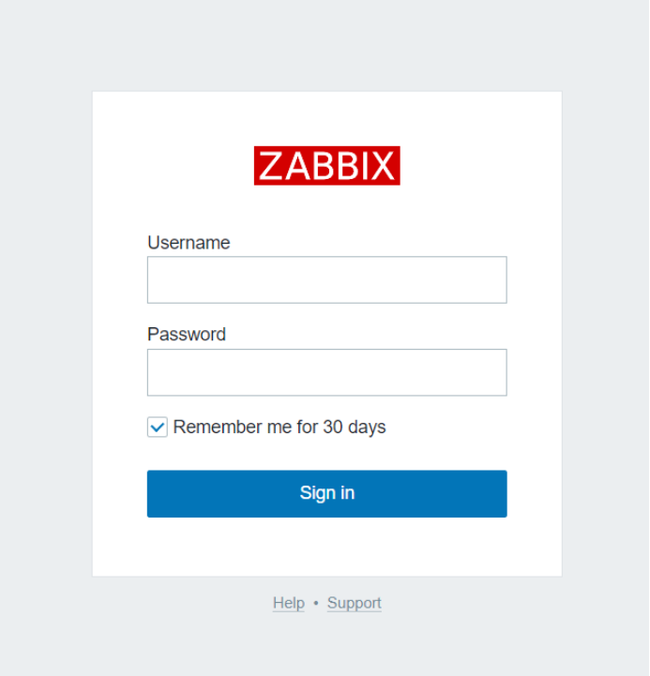Open the Support link
Image resolution: width=650 pixels, height=676 pixels.
[355, 603]
